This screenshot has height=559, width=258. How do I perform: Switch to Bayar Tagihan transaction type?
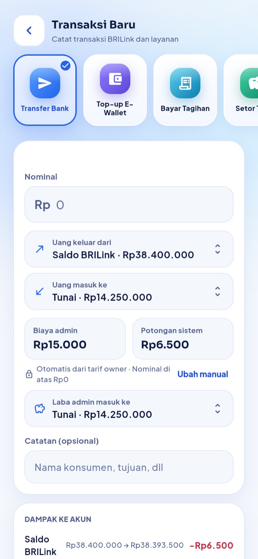pos(185,90)
